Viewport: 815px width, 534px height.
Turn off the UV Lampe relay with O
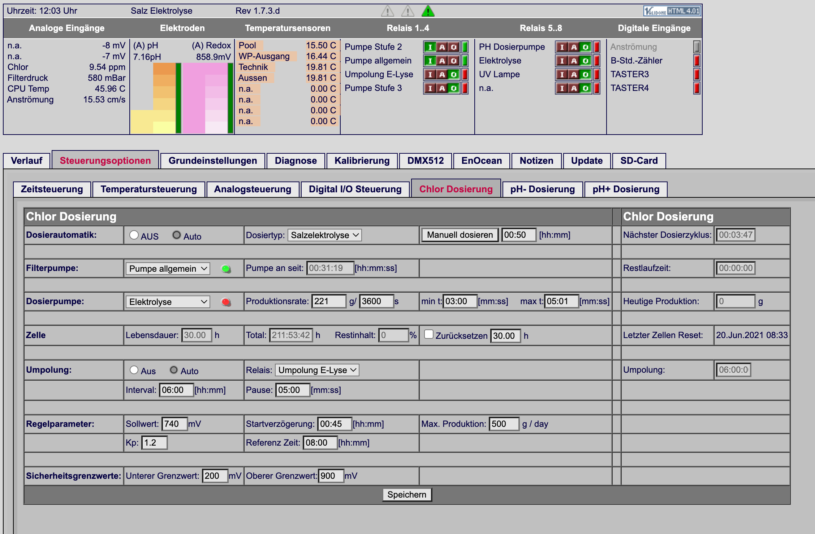point(586,74)
